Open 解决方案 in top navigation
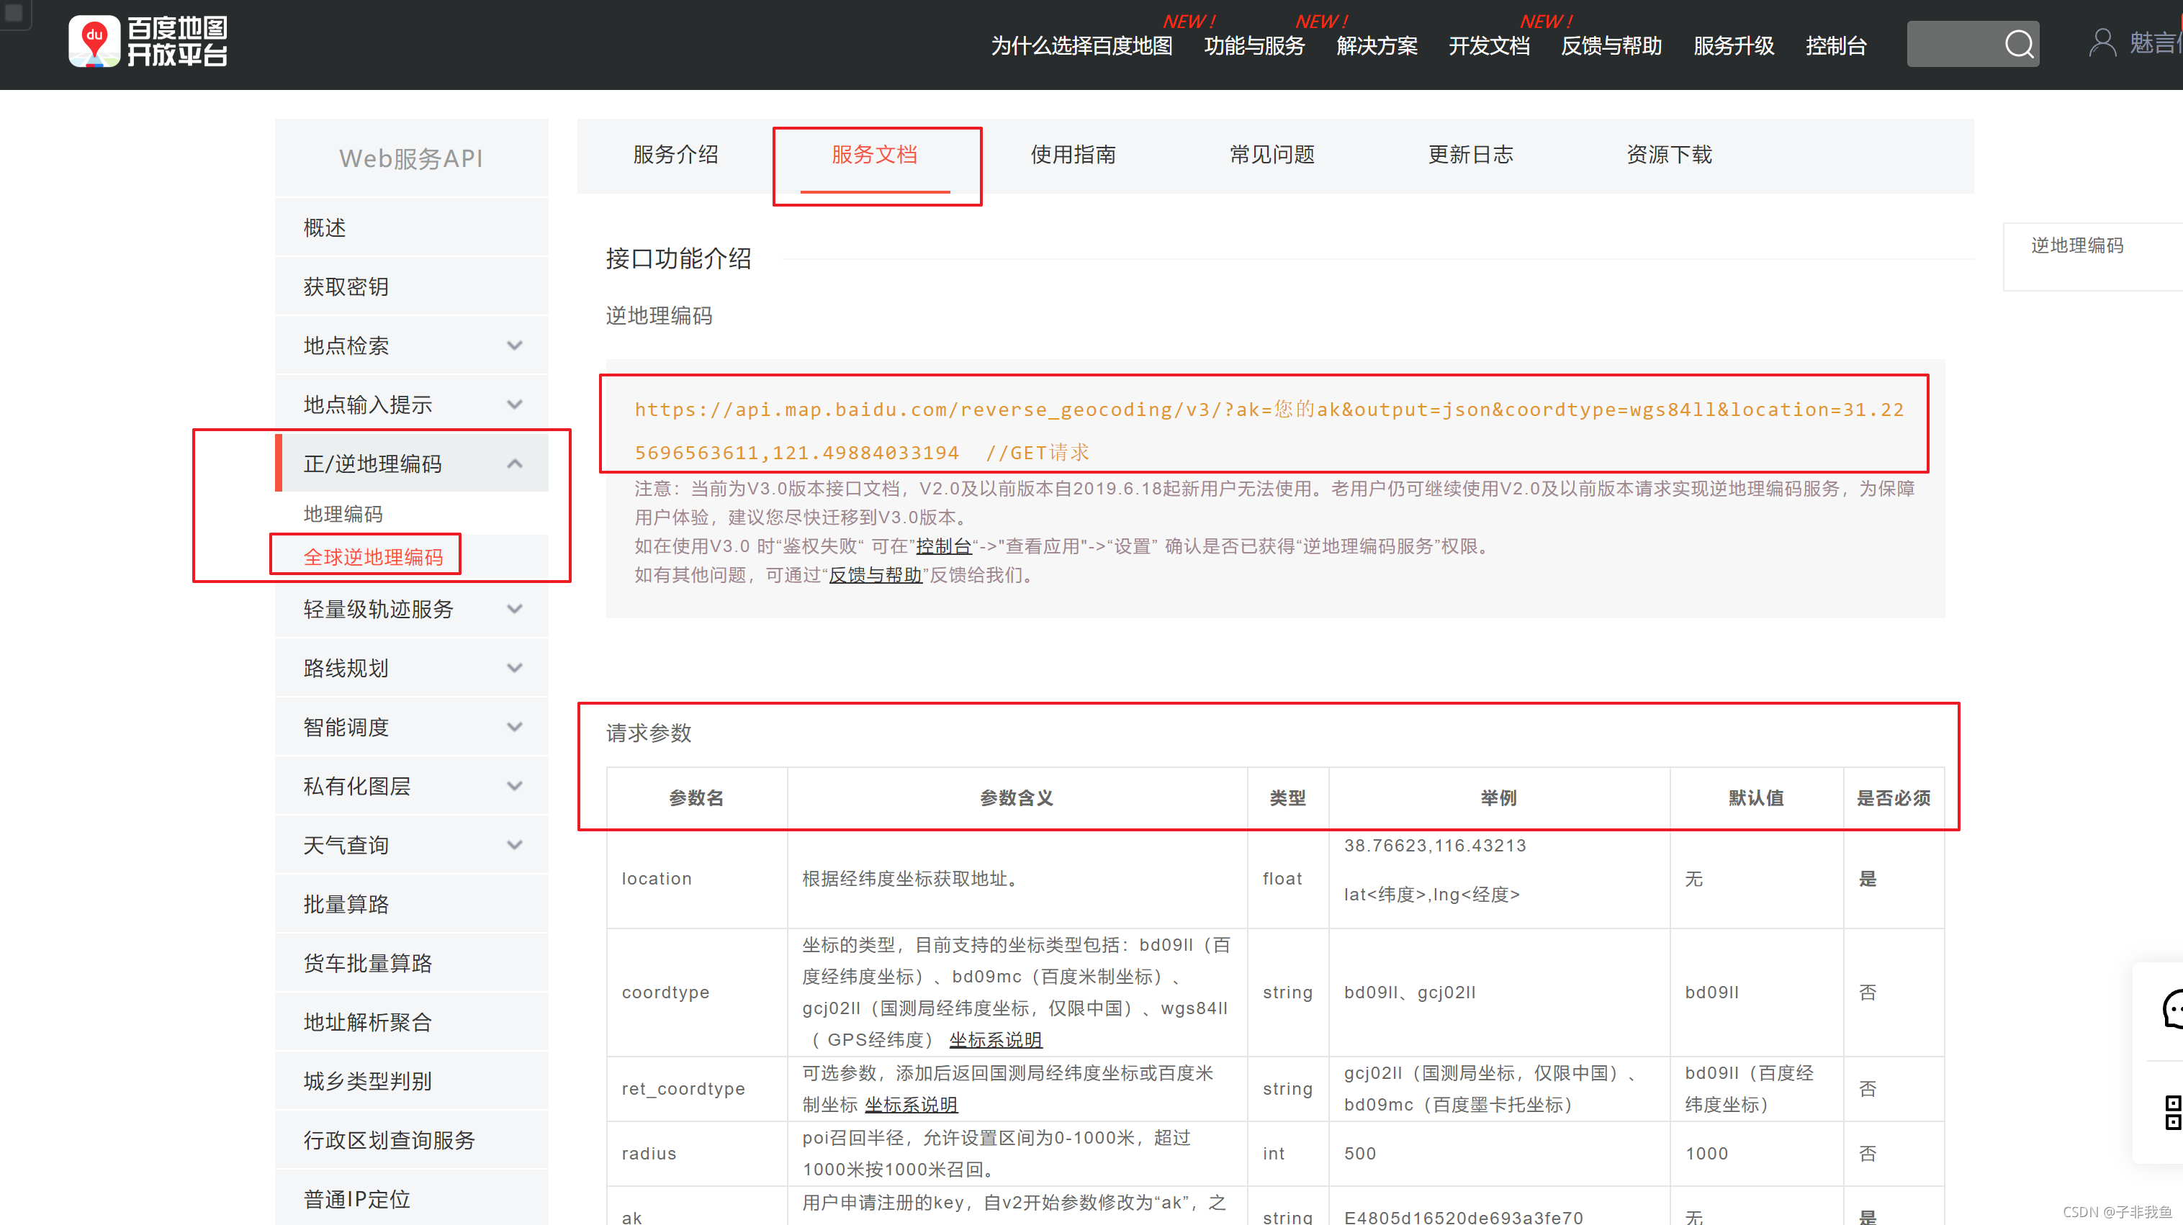This screenshot has width=2183, height=1225. click(x=1377, y=46)
